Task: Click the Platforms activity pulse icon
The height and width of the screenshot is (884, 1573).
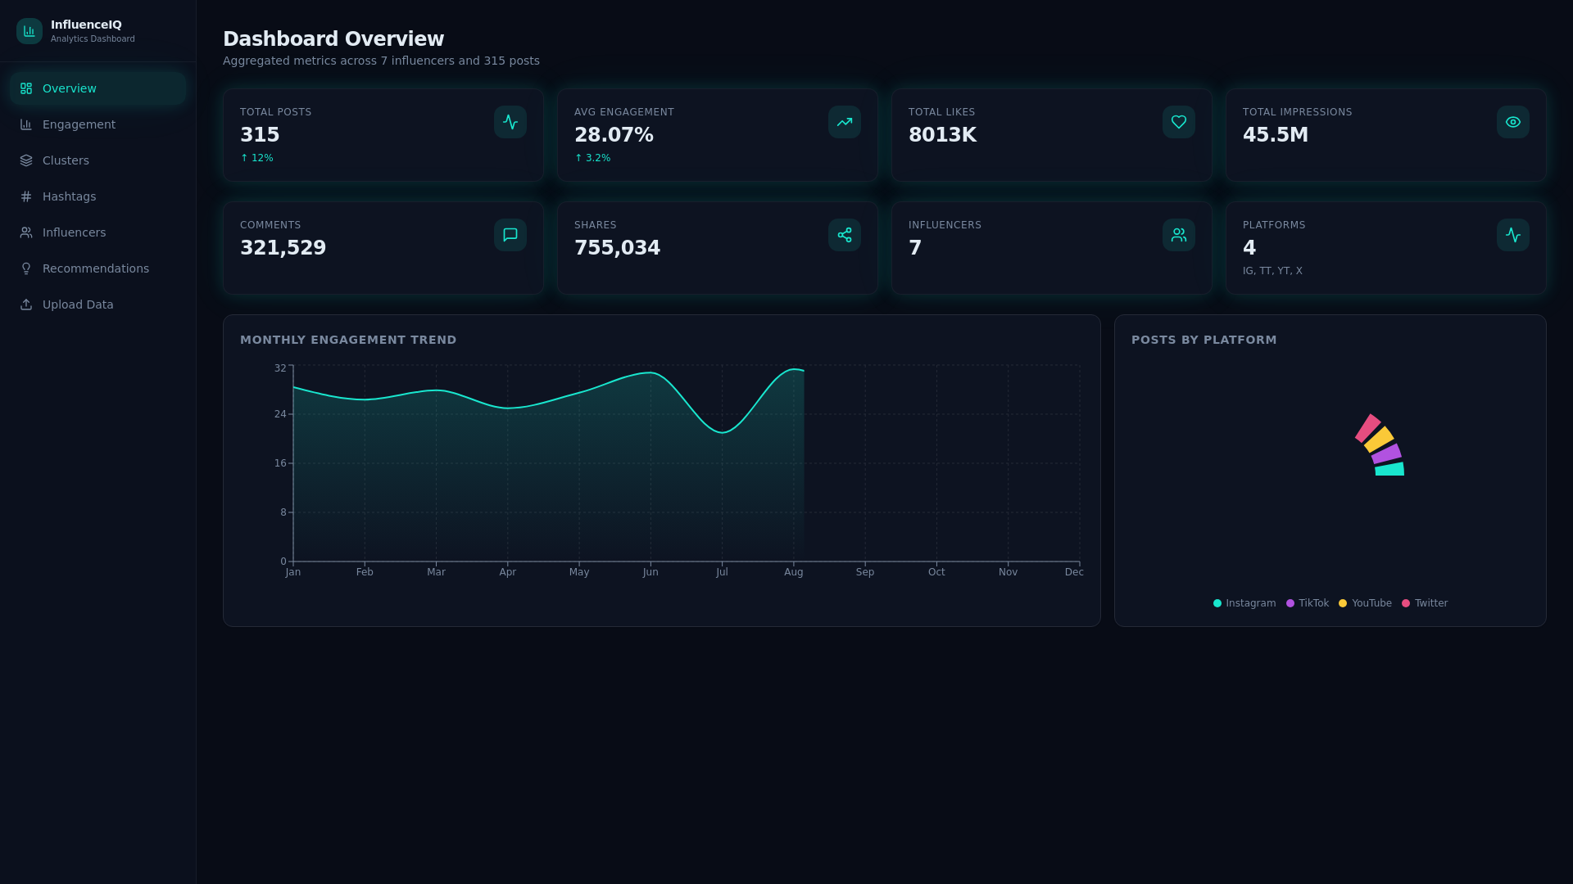Action: point(1513,235)
